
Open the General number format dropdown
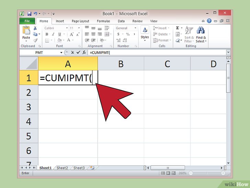click(135, 28)
